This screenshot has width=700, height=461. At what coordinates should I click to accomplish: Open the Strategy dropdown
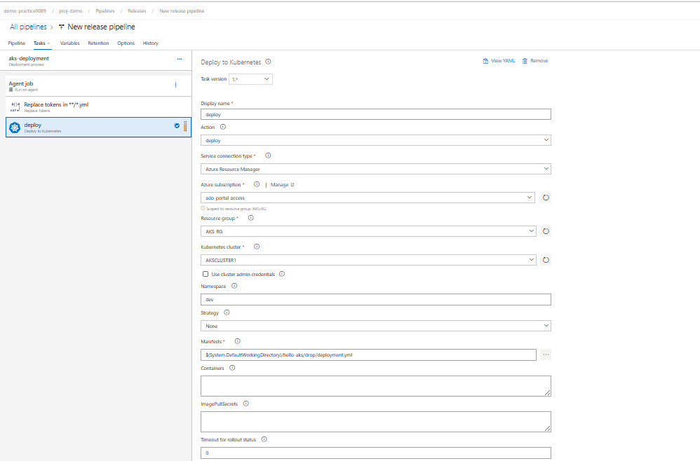pyautogui.click(x=376, y=326)
